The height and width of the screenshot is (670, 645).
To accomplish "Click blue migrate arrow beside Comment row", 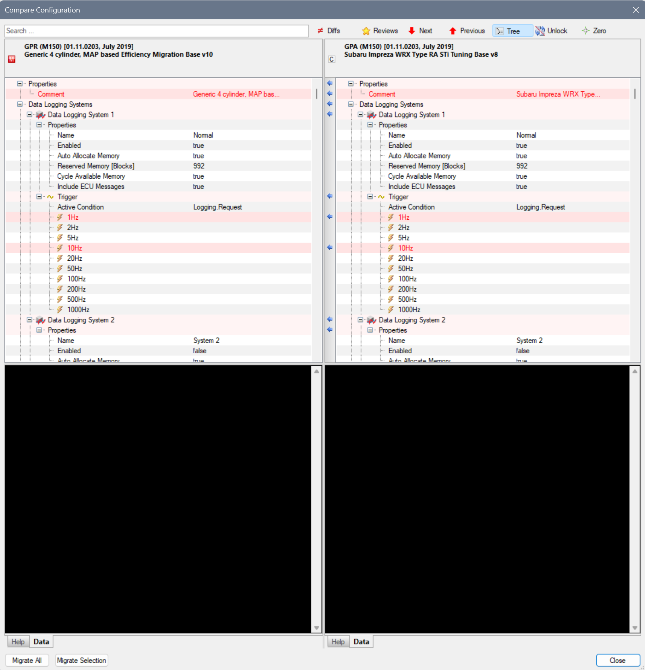I will (330, 94).
